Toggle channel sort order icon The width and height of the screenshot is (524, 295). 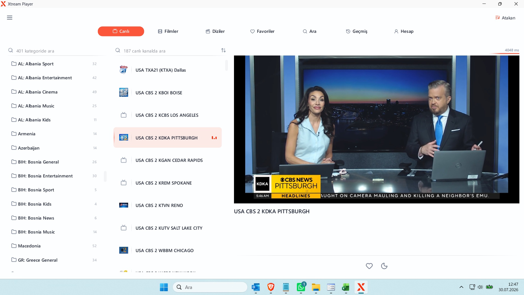click(223, 50)
